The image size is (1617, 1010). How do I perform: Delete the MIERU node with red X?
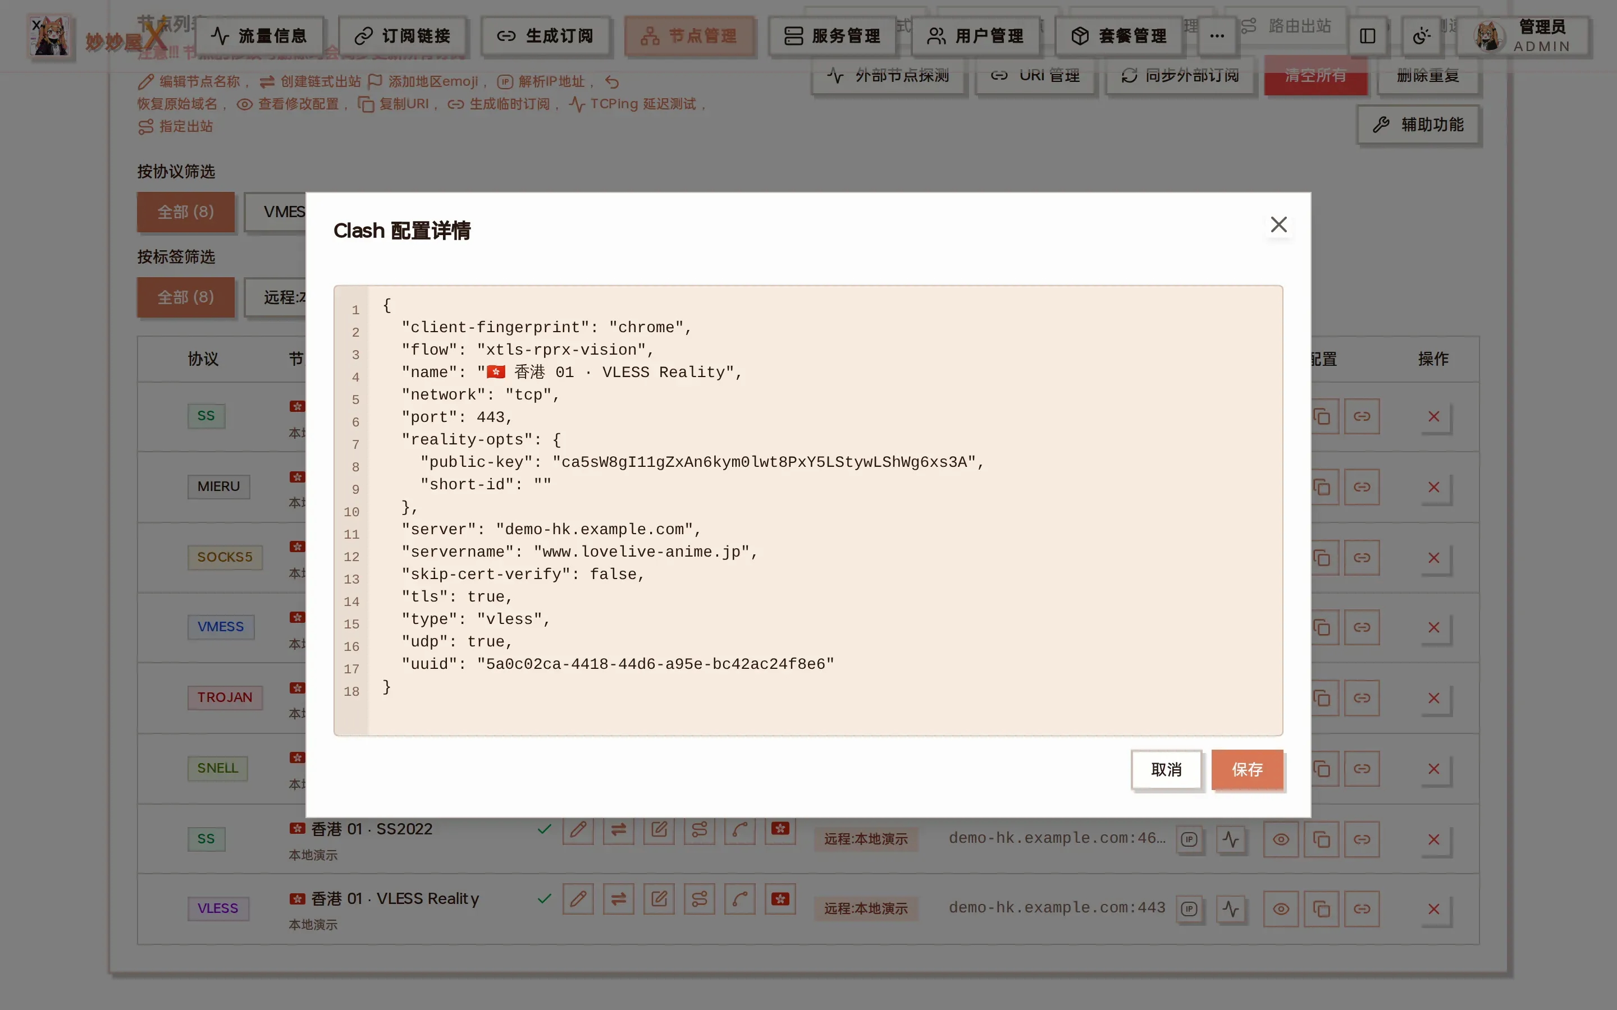coord(1433,487)
